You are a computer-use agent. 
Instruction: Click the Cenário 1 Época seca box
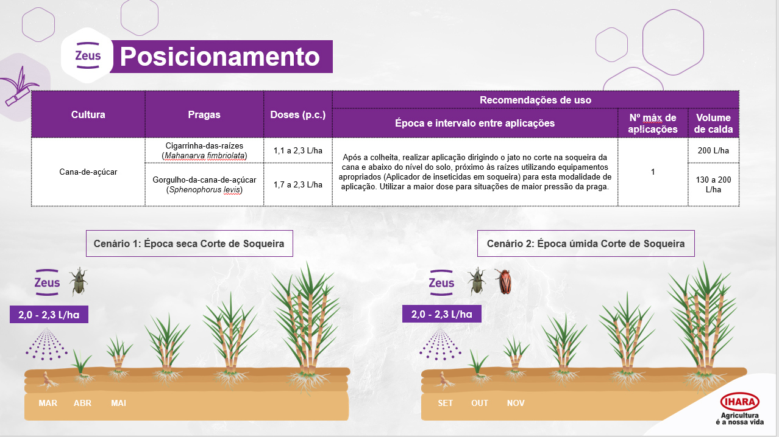tap(189, 243)
